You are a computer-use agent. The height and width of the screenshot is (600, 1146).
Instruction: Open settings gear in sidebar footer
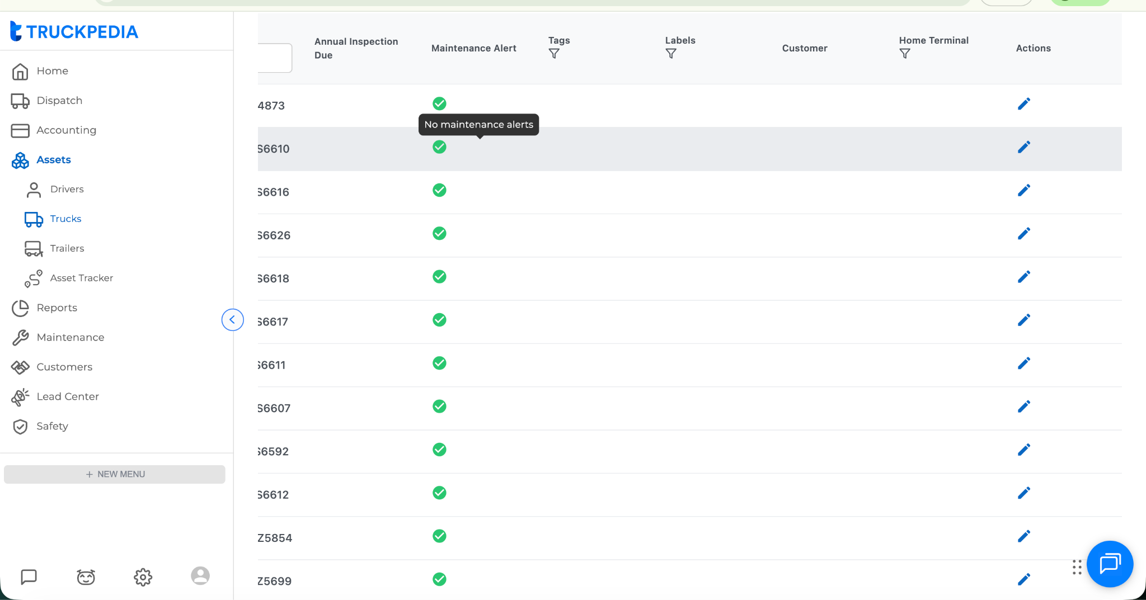143,577
